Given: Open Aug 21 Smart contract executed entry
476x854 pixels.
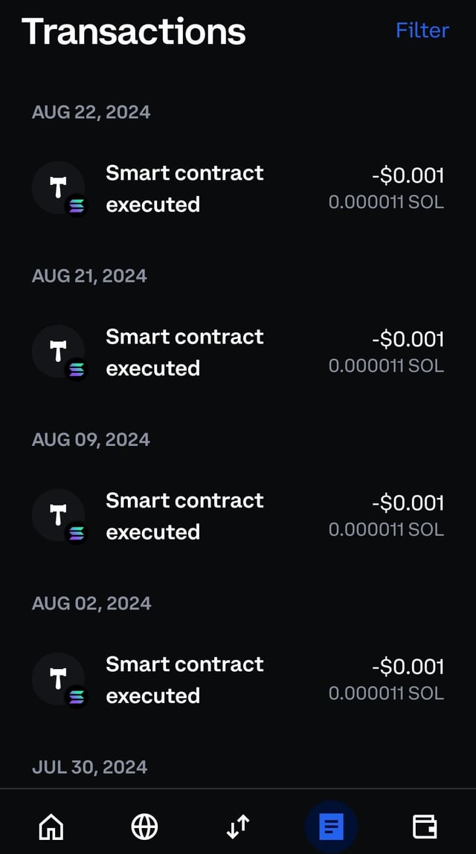Looking at the screenshot, I should pos(184,352).
